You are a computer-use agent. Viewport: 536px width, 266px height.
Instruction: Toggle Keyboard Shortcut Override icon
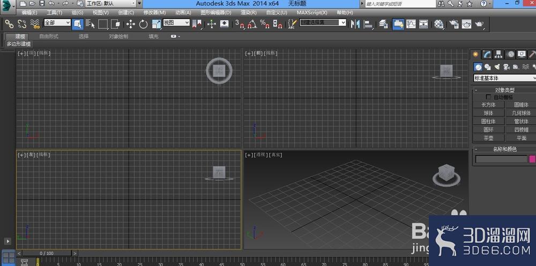coord(224,24)
